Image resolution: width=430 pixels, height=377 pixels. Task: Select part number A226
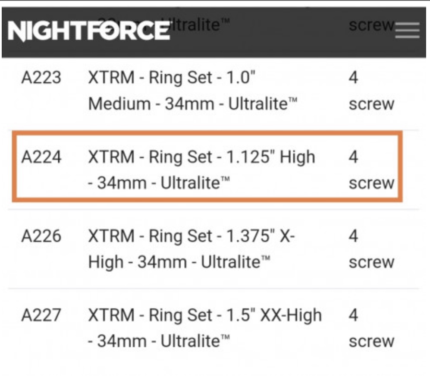[41, 237]
